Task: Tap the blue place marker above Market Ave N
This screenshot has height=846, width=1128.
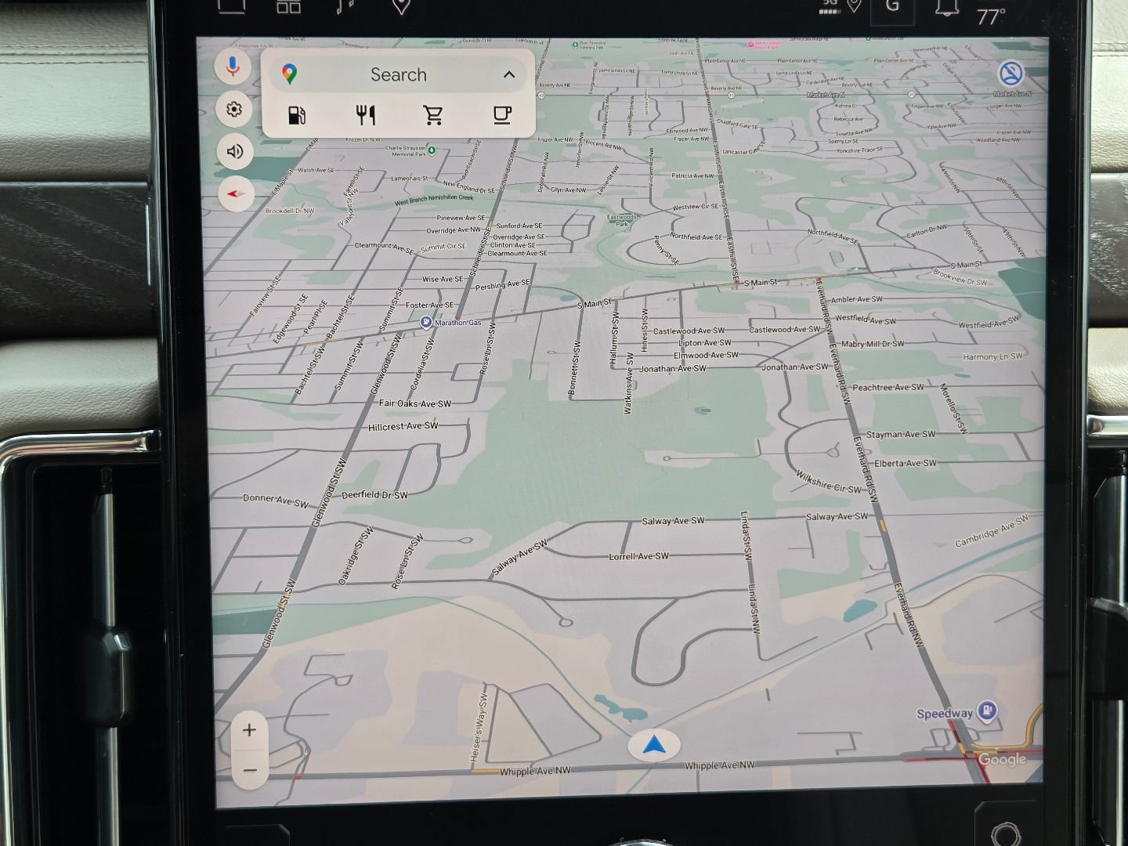Action: [x=1012, y=74]
